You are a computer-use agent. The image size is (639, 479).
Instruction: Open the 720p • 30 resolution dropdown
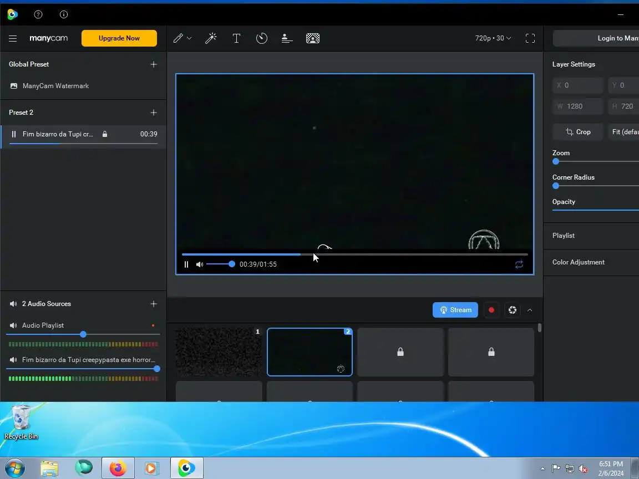point(493,38)
